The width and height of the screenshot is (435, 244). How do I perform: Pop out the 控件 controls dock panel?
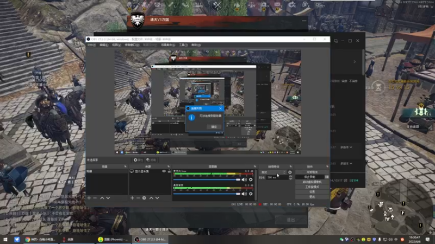(327, 166)
